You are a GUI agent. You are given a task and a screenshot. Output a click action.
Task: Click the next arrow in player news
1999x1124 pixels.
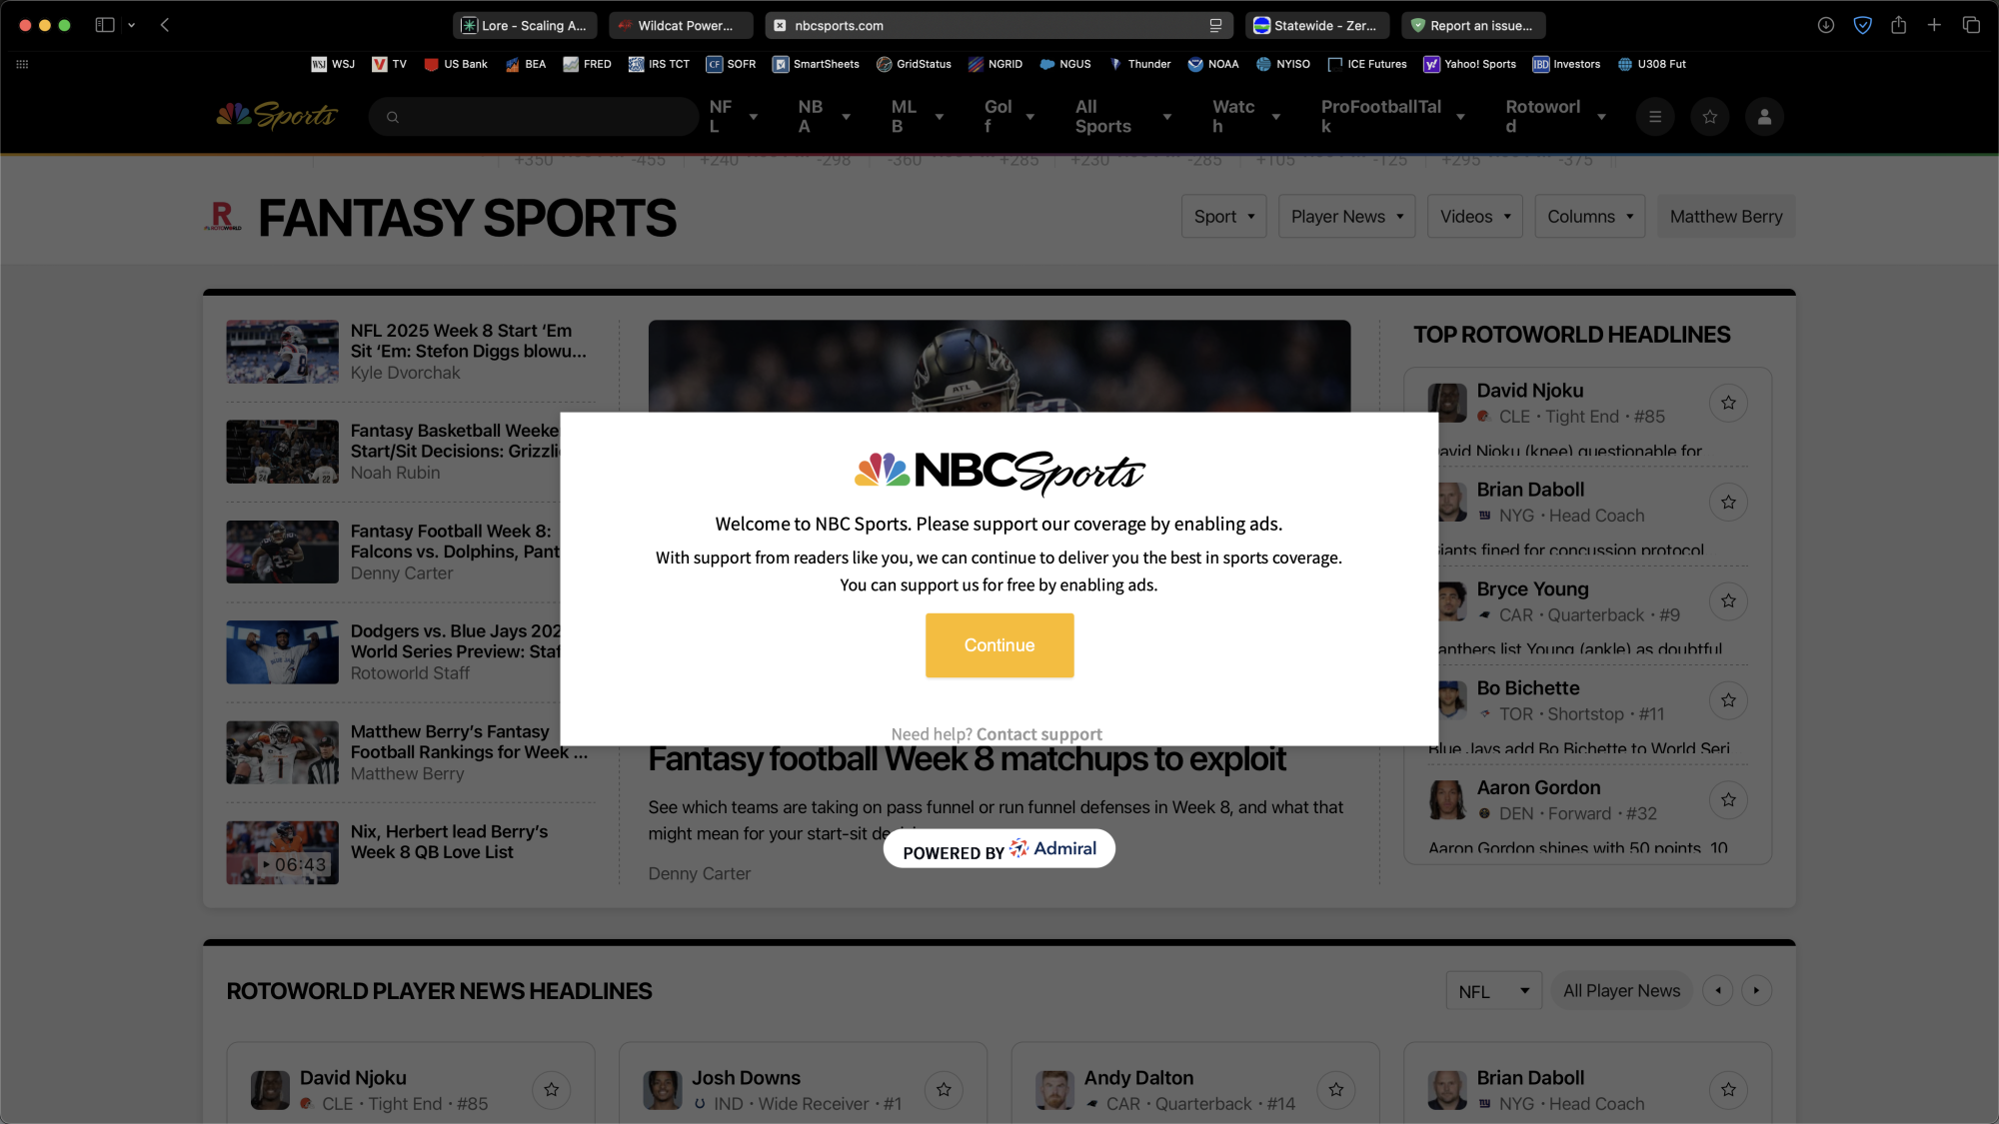point(1756,991)
